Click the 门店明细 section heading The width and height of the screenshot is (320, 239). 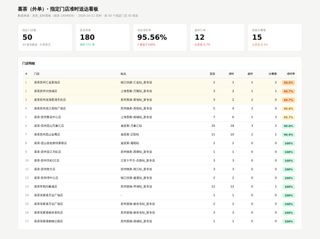[29, 63]
